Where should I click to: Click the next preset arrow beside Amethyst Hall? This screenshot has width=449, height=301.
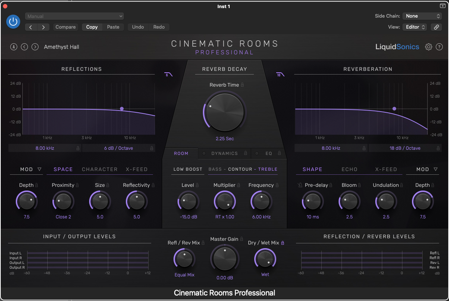pyautogui.click(x=35, y=47)
